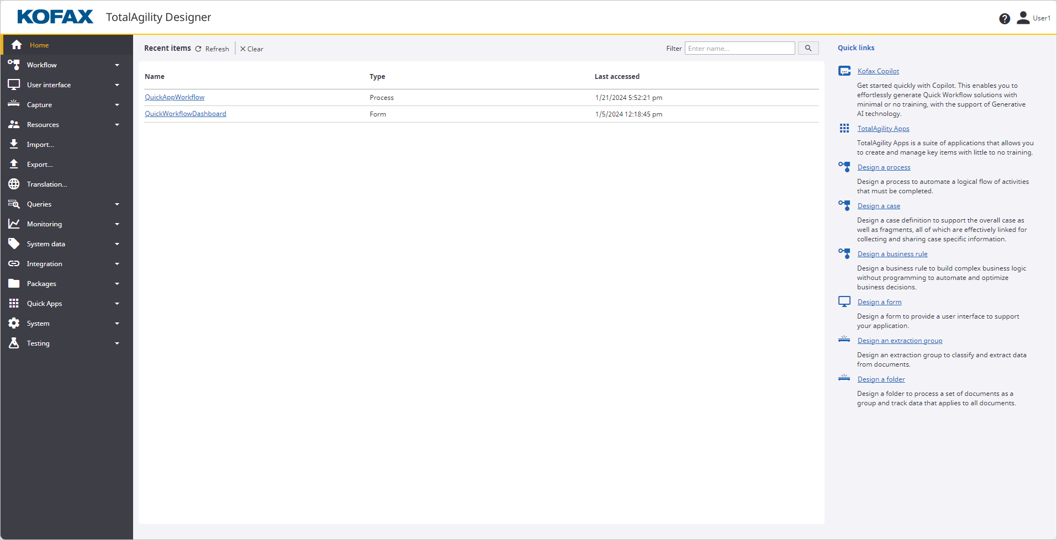Expand the Capture submenu arrow

[117, 105]
